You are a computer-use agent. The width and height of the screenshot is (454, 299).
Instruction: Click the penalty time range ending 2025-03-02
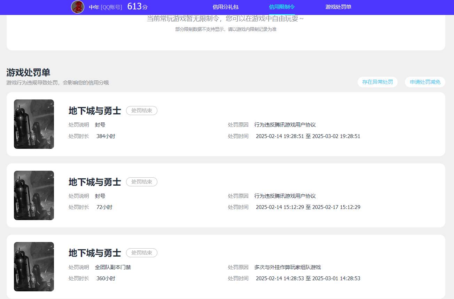(x=308, y=136)
